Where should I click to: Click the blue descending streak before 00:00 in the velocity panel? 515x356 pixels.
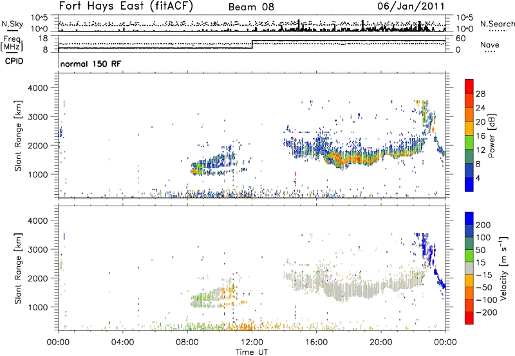pyautogui.click(x=439, y=280)
